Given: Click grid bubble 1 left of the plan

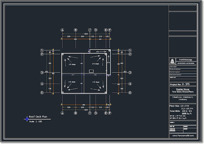Looking at the screenshot, I should coord(42,50).
